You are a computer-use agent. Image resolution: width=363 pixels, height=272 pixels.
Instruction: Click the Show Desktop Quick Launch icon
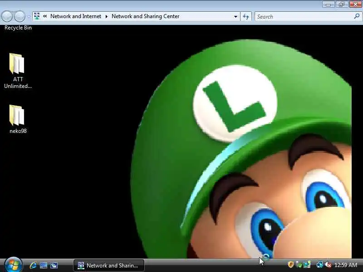click(x=44, y=265)
